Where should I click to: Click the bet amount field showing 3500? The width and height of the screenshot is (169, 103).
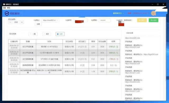click(x=16, y=22)
